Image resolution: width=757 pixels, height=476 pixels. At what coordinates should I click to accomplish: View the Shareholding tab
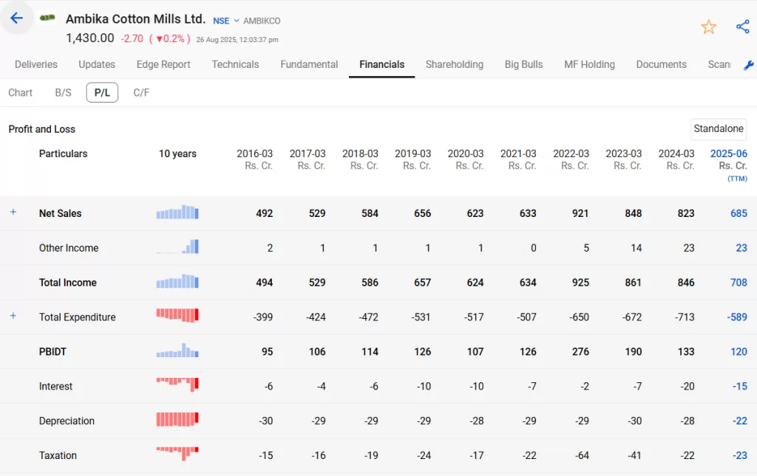point(455,64)
